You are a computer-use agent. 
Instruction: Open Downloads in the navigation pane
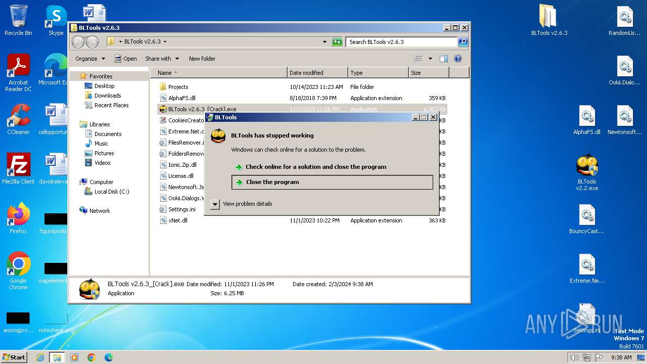click(x=108, y=96)
